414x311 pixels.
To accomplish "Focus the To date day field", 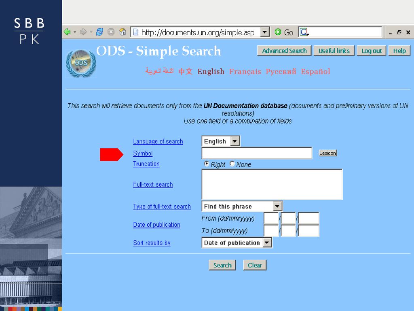I will [x=271, y=230].
